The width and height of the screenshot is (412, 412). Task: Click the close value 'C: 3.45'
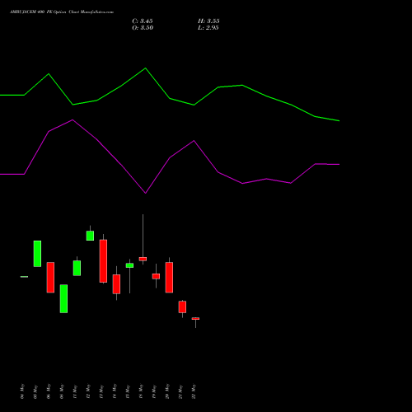click(143, 21)
